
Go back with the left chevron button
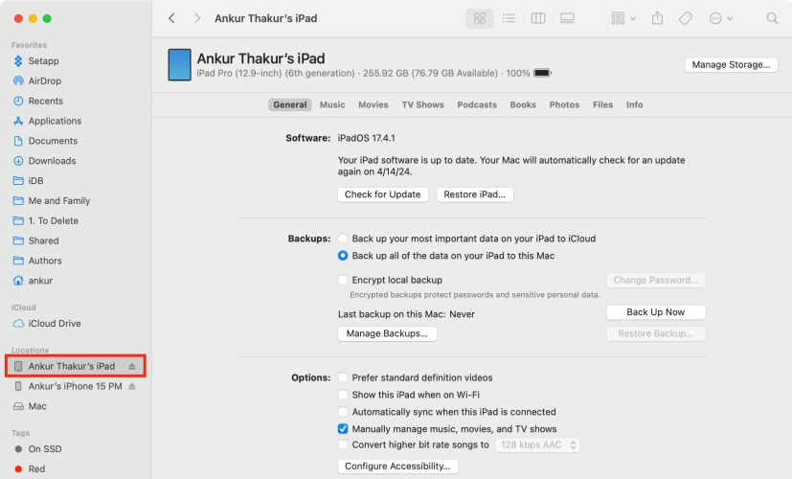(x=171, y=18)
